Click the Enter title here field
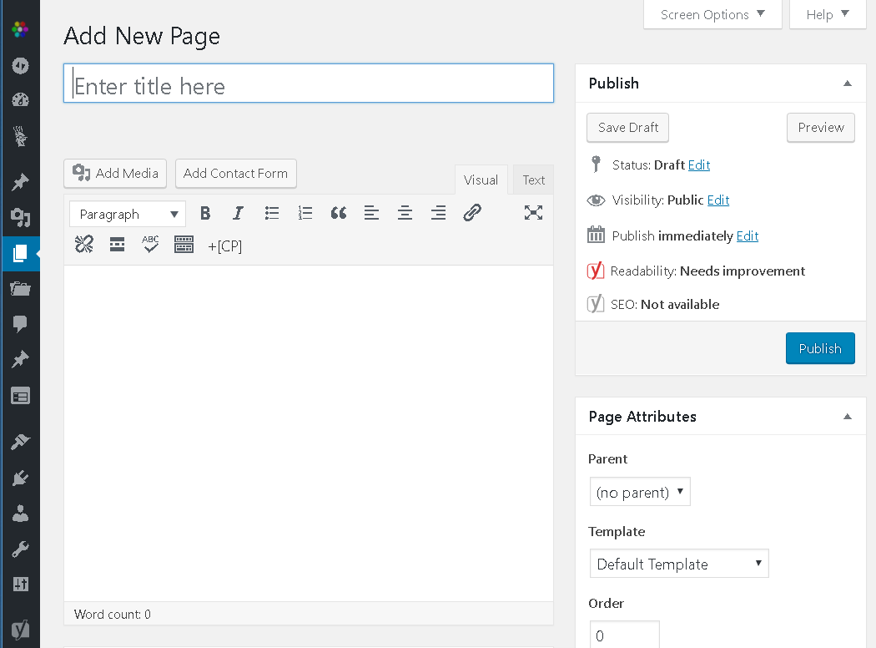Image resolution: width=876 pixels, height=648 pixels. click(309, 84)
